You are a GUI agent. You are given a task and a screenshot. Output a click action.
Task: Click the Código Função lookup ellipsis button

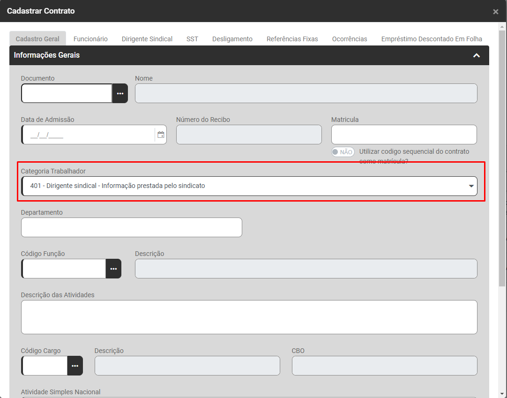coord(113,269)
